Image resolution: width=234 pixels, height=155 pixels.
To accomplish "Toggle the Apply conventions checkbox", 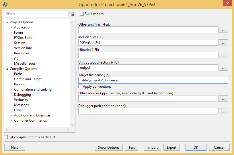I will (x=80, y=87).
